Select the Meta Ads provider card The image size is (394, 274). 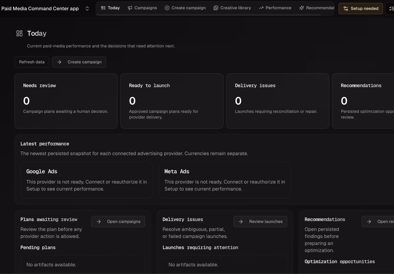pyautogui.click(x=225, y=180)
